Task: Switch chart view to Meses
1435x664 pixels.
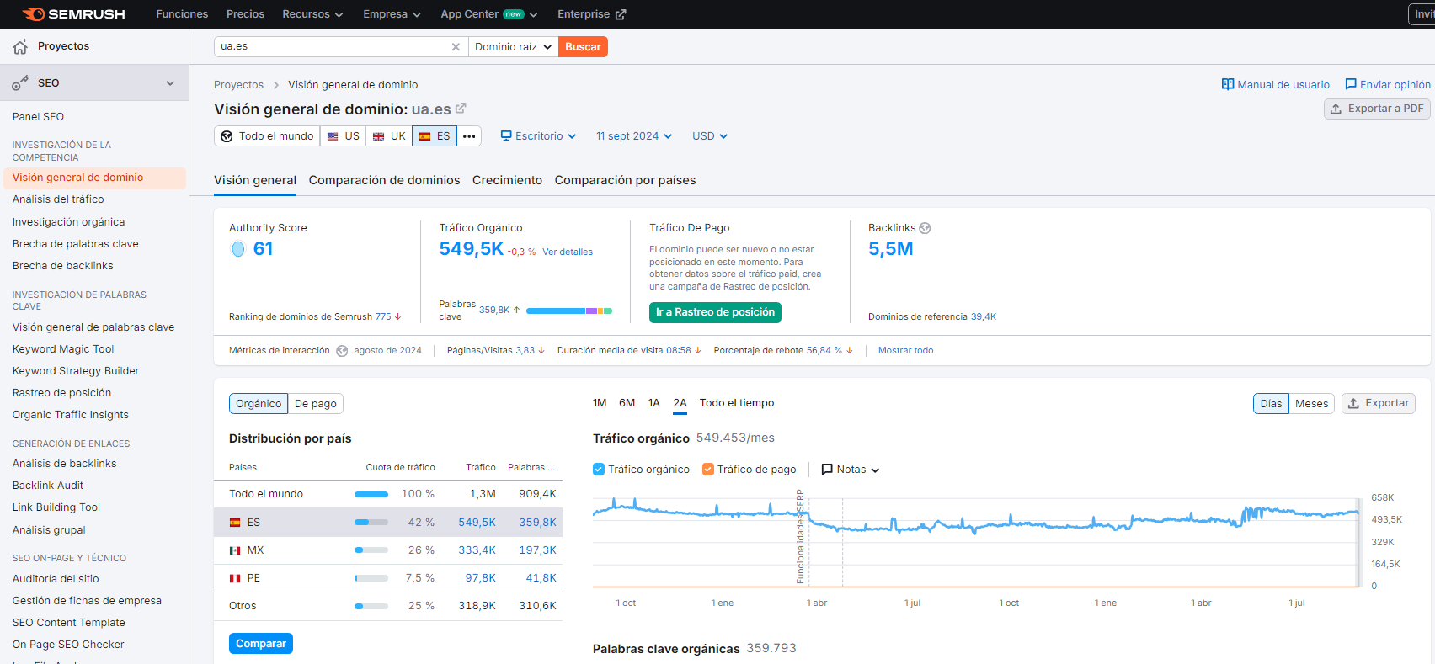Action: tap(1311, 404)
